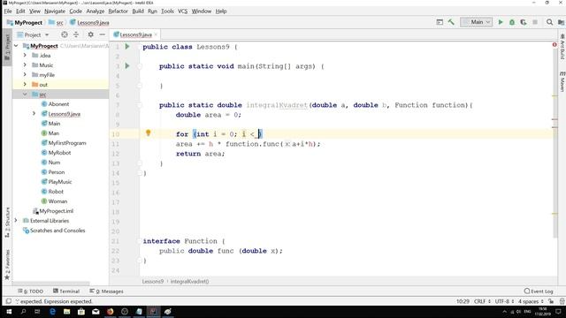This screenshot has height=318, width=566.
Task: Click the red error indicator atop the scrollbar
Action: pos(555,45)
